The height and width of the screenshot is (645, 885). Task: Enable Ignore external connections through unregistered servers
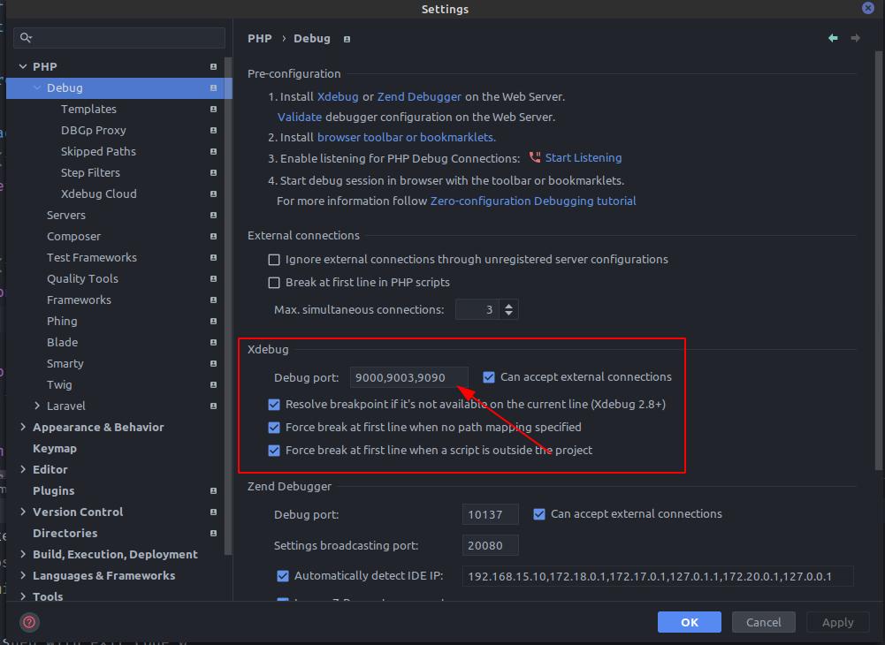pos(274,260)
